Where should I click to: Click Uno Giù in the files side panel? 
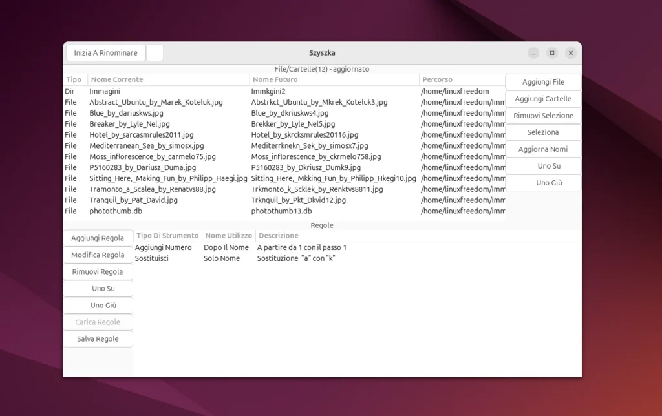click(542, 183)
